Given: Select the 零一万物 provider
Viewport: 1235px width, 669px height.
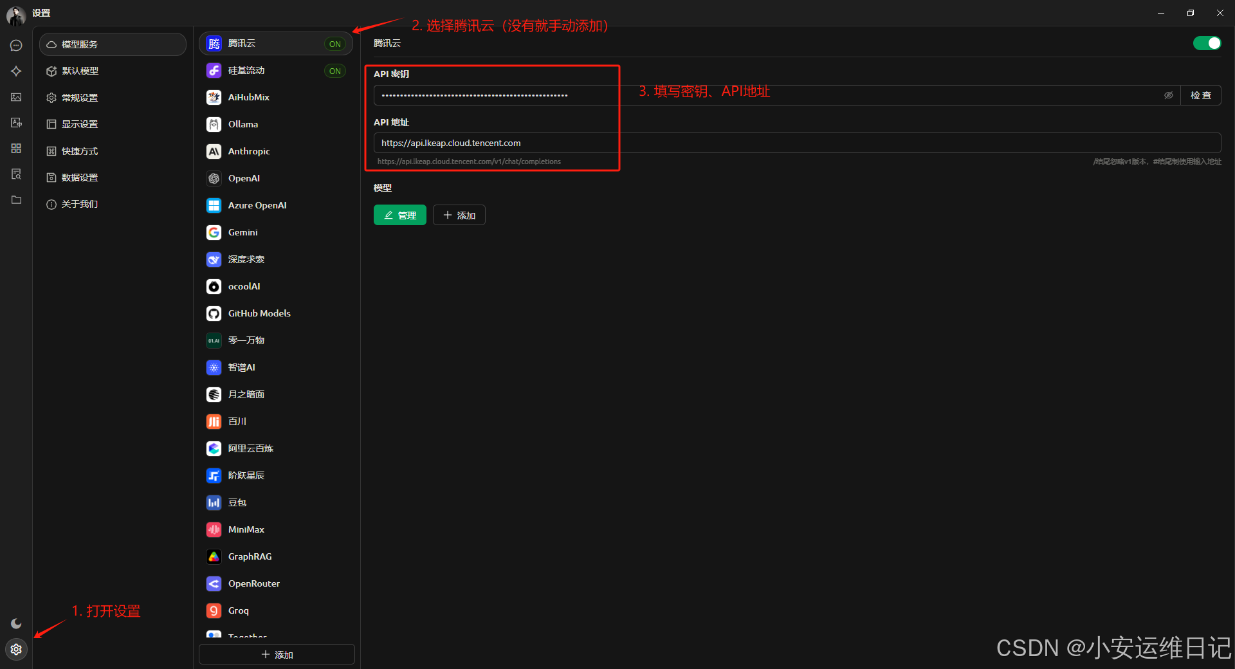Looking at the screenshot, I should tap(275, 341).
